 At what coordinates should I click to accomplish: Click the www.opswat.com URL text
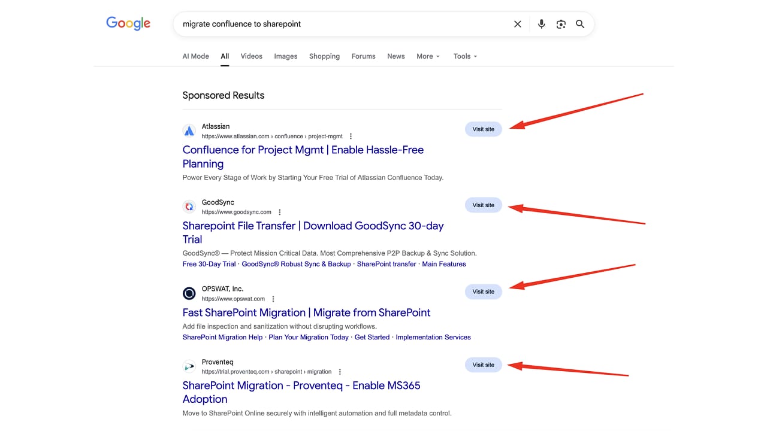coord(233,299)
